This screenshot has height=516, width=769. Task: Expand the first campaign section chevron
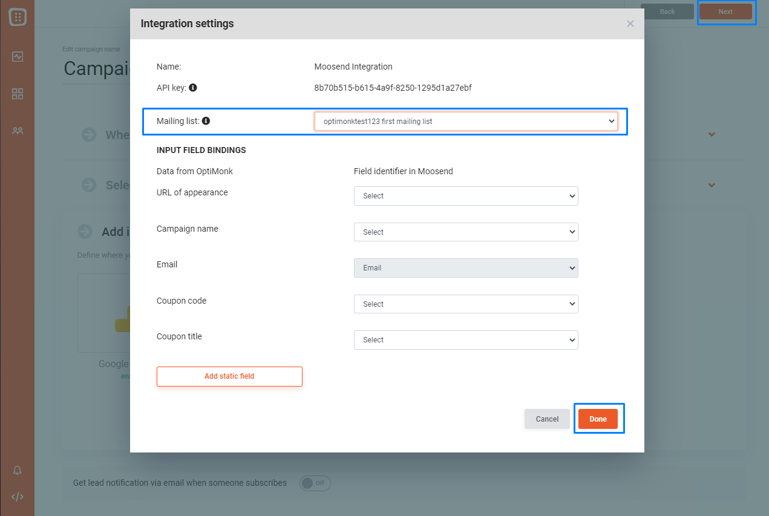pyautogui.click(x=712, y=134)
